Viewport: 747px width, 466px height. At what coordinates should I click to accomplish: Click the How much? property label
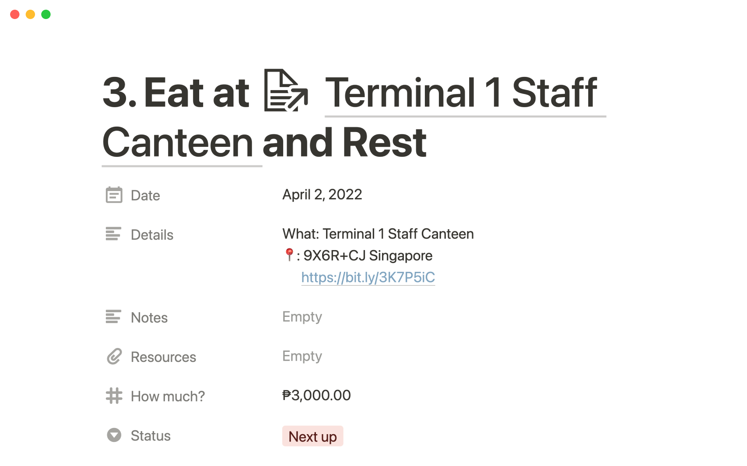(x=168, y=396)
